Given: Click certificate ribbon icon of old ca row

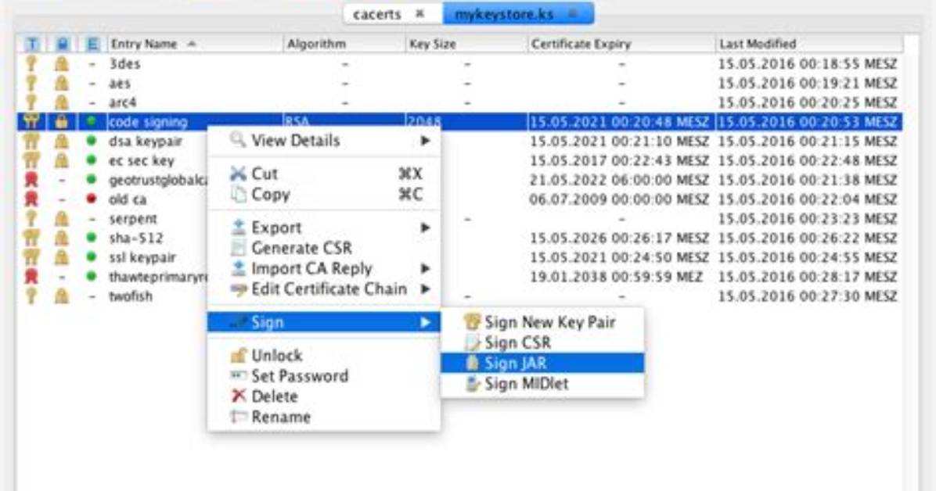Looking at the screenshot, I should point(31,199).
